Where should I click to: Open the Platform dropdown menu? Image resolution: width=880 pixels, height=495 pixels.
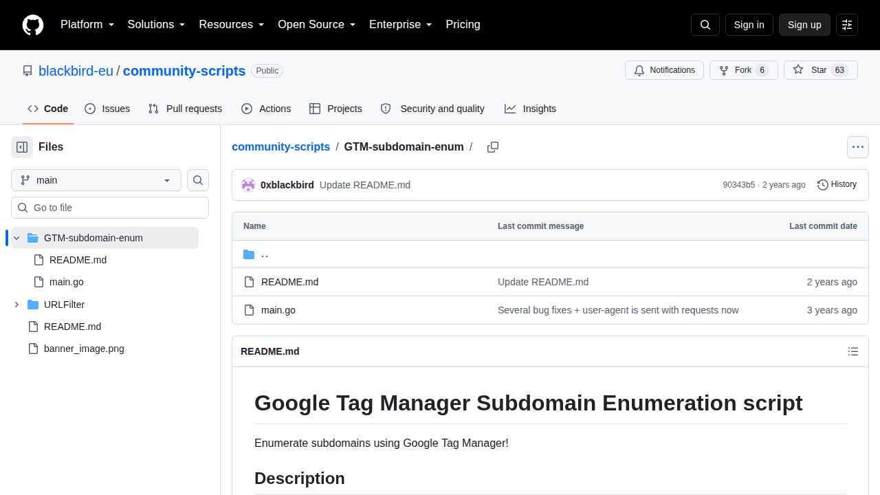coord(88,25)
